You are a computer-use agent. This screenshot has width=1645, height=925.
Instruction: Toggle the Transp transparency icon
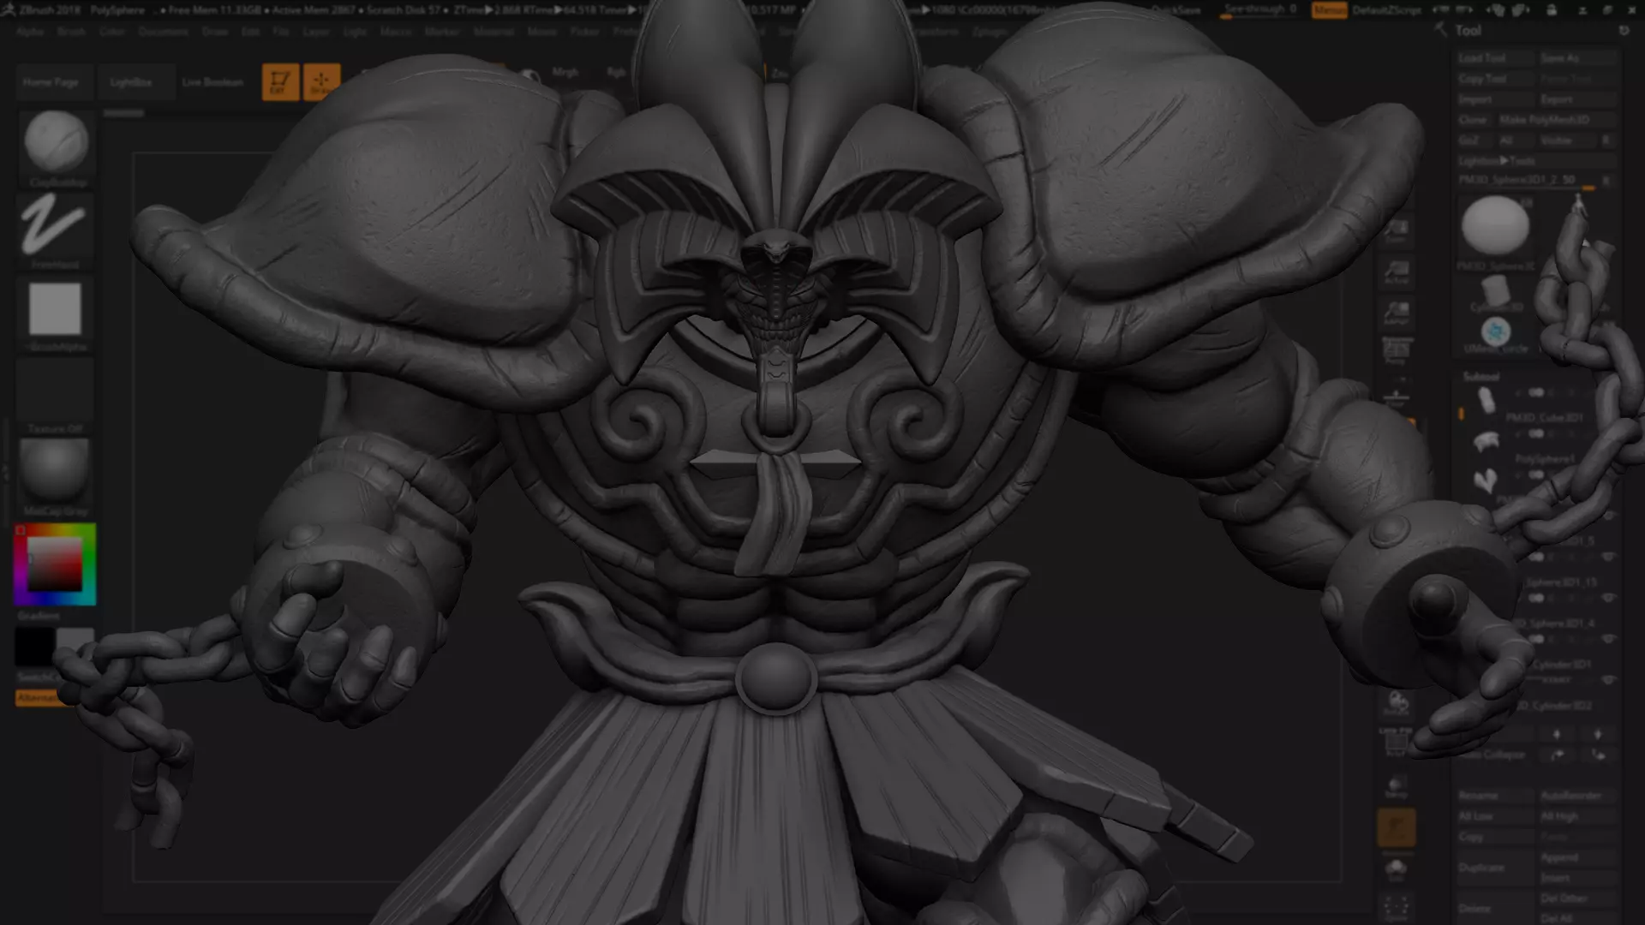point(1397,786)
